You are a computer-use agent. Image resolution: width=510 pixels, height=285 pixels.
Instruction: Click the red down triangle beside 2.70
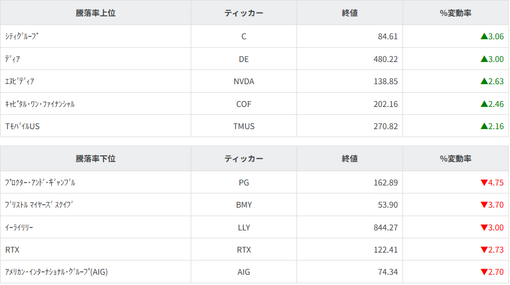tap(484, 272)
